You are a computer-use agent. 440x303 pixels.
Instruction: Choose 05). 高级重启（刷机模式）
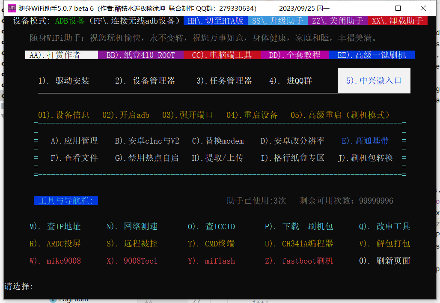(x=340, y=115)
